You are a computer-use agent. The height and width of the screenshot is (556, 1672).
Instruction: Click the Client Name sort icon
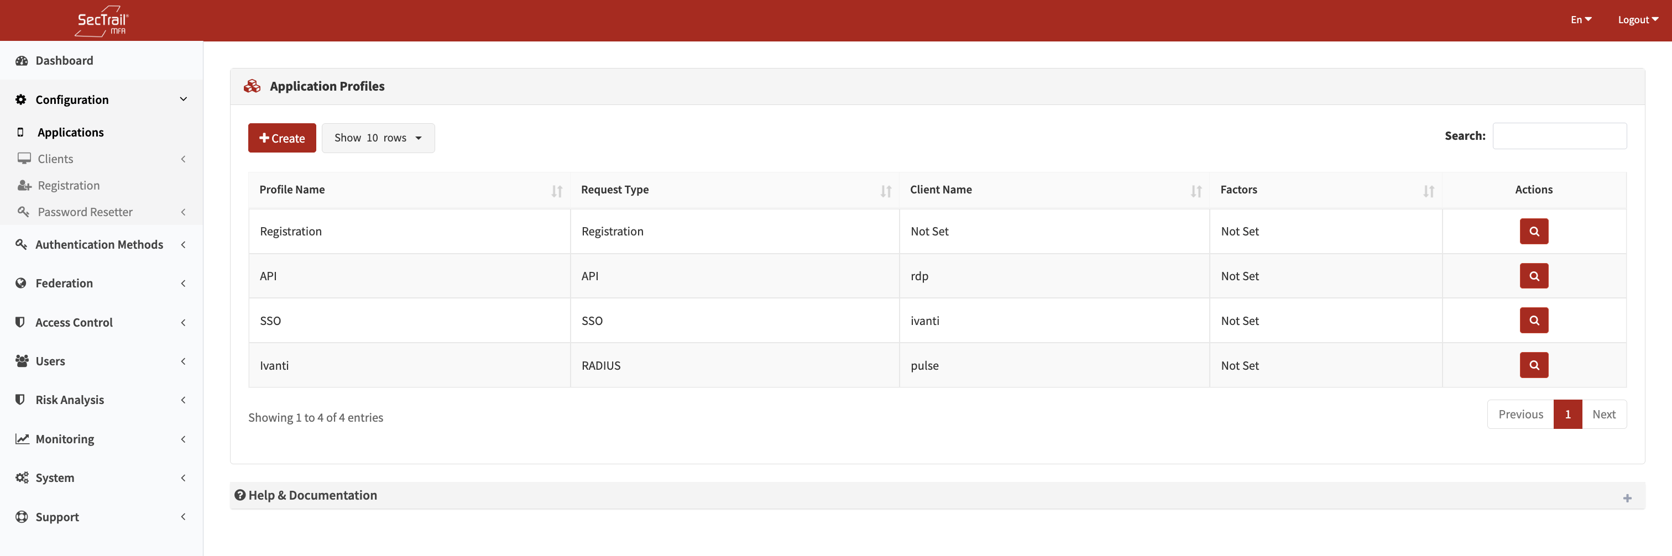click(1195, 191)
